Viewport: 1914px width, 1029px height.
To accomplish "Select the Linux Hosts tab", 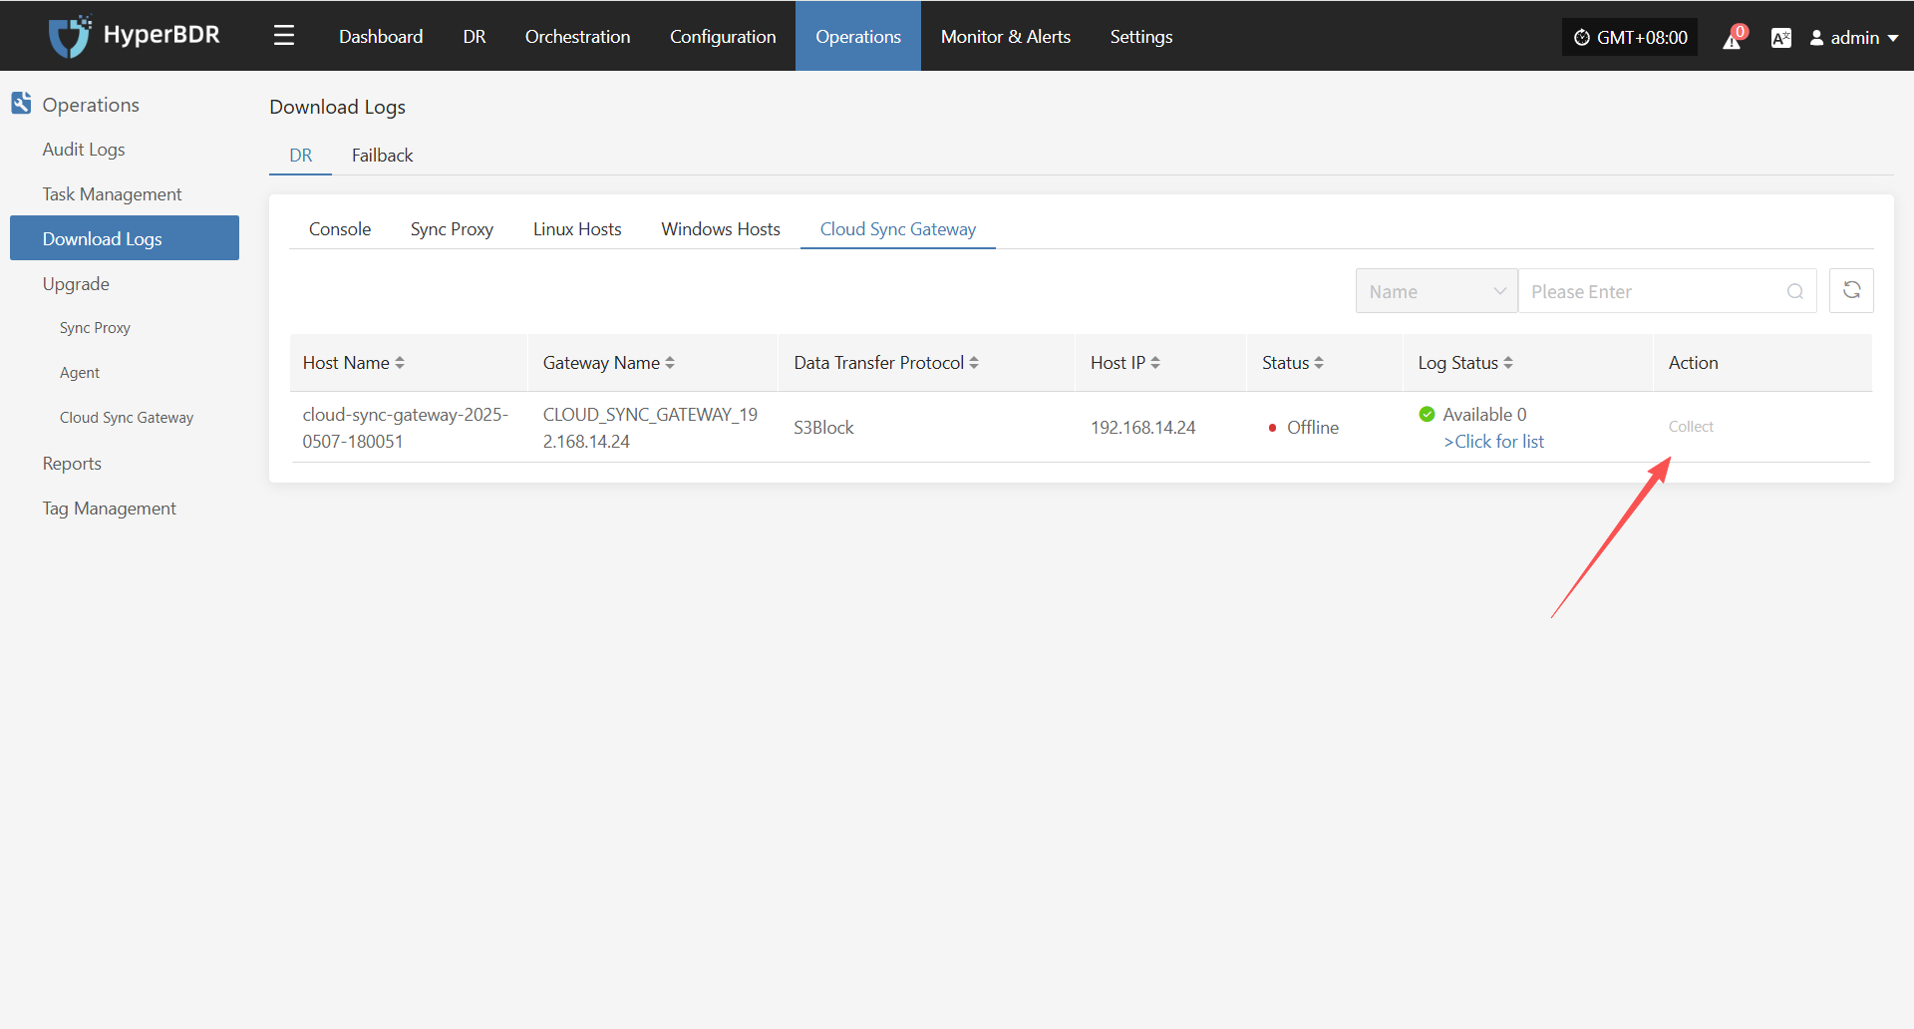I will [577, 229].
